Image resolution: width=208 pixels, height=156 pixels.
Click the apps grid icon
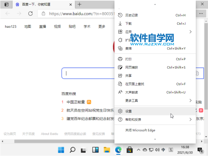[120, 32]
